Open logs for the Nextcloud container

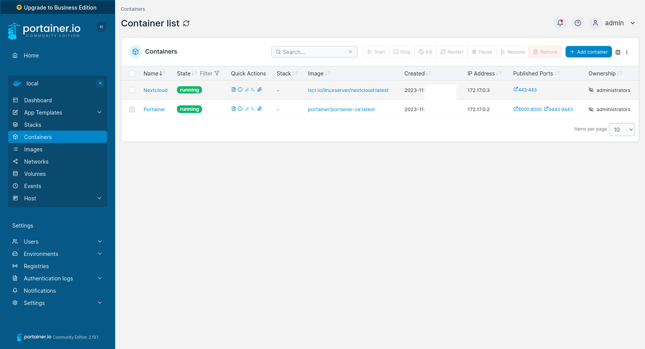pyautogui.click(x=233, y=90)
